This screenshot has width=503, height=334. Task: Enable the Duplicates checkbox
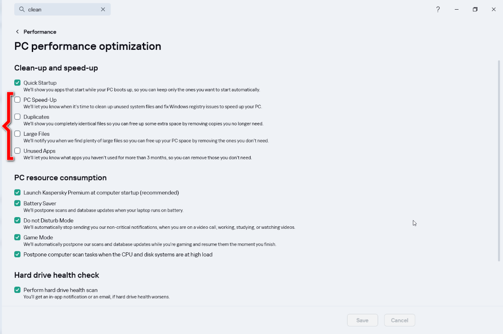tap(18, 117)
